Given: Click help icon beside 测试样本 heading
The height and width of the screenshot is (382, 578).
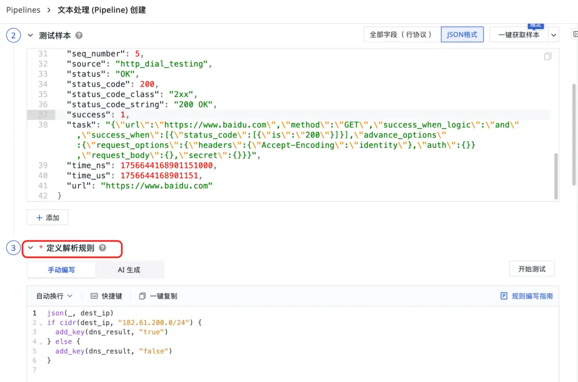Looking at the screenshot, I should pos(79,35).
